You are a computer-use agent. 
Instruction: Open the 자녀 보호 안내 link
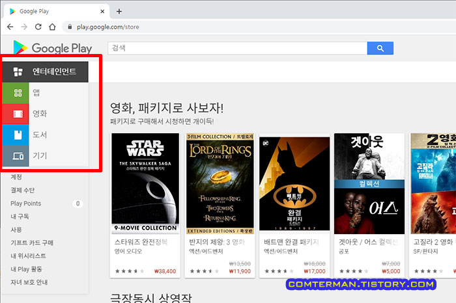[29, 282]
